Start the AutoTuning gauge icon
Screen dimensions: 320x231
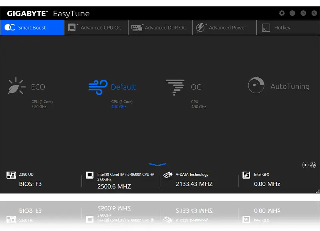tap(256, 85)
